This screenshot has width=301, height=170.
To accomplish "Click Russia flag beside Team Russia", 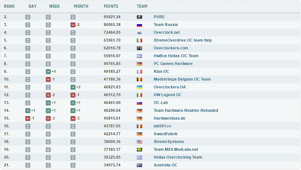I will coord(140,25).
